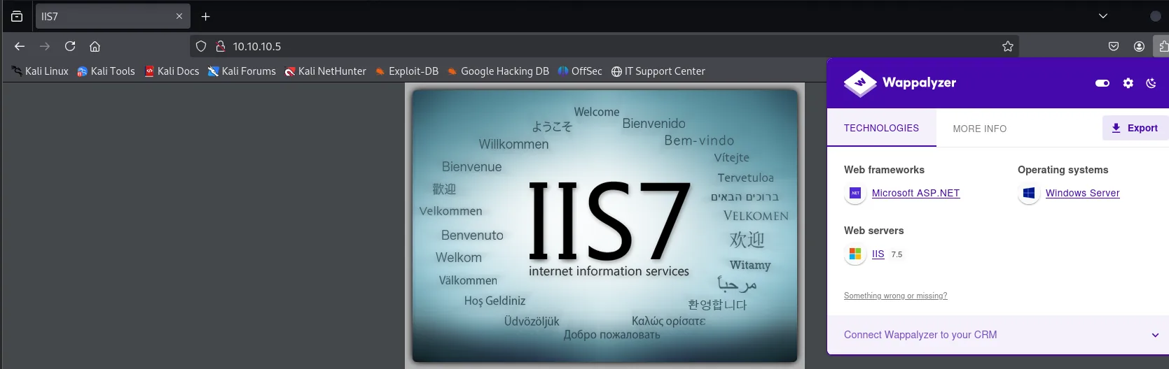The image size is (1169, 369).
Task: Open the tab manager icon at top left
Action: point(17,16)
